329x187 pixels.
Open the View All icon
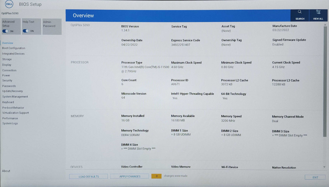tap(318, 12)
